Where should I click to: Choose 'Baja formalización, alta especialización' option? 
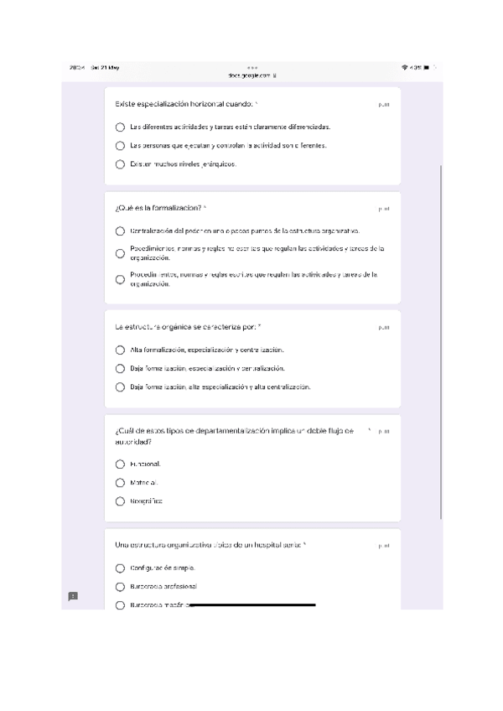(x=120, y=387)
